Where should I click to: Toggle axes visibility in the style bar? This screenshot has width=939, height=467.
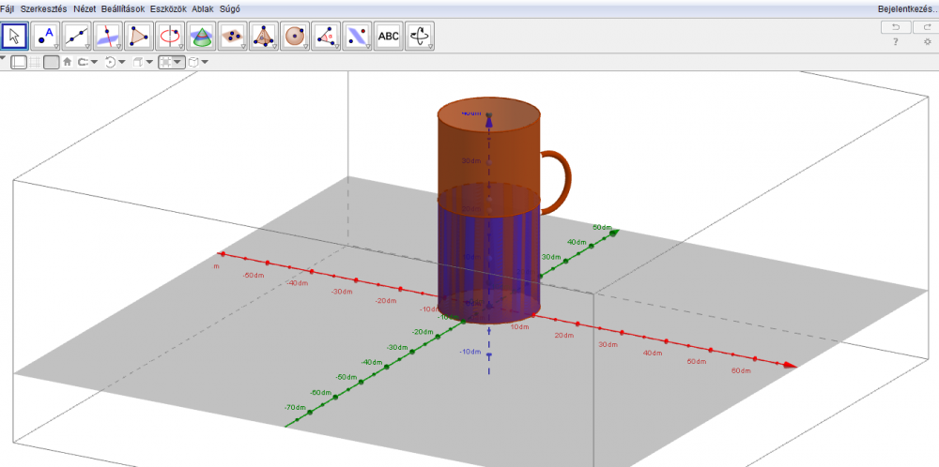tap(19, 62)
